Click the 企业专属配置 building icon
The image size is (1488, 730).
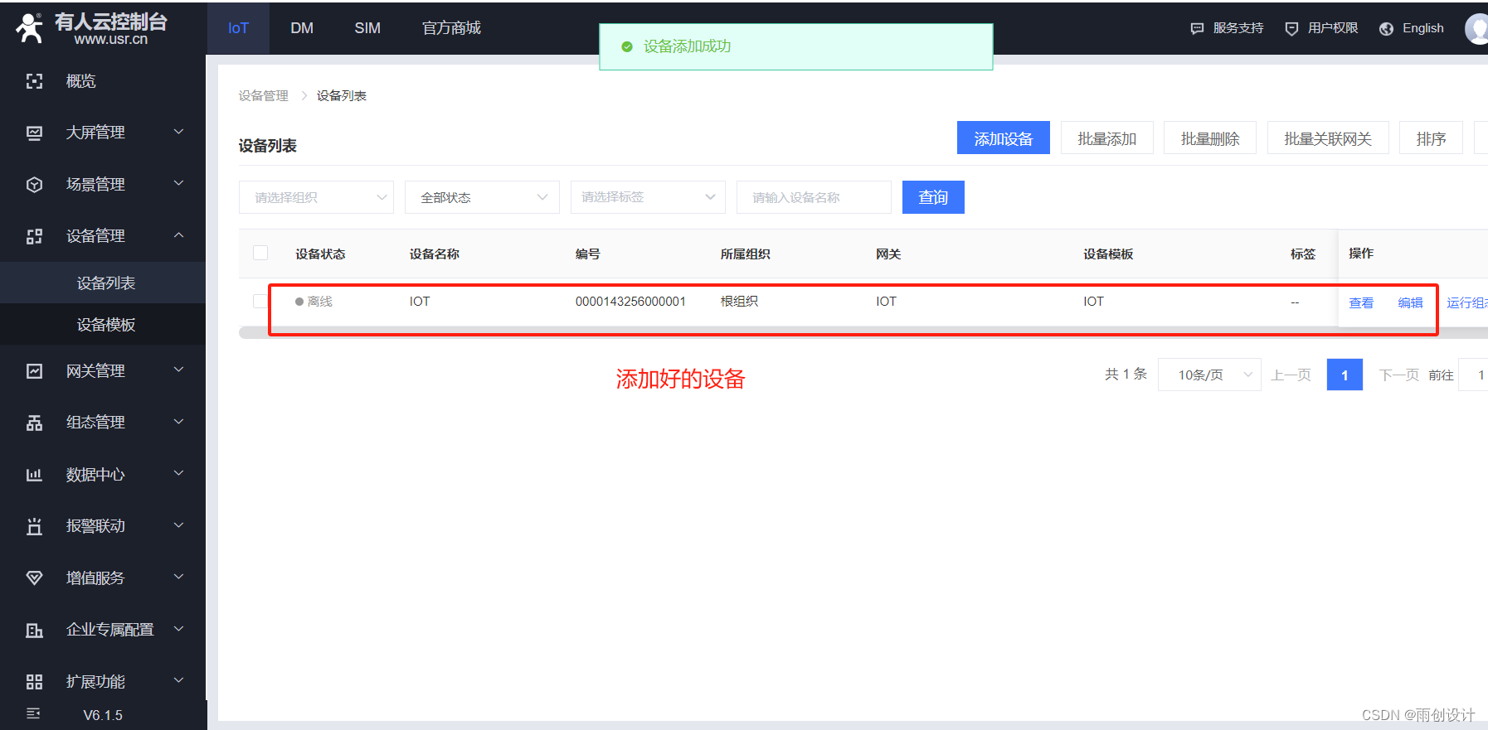34,630
